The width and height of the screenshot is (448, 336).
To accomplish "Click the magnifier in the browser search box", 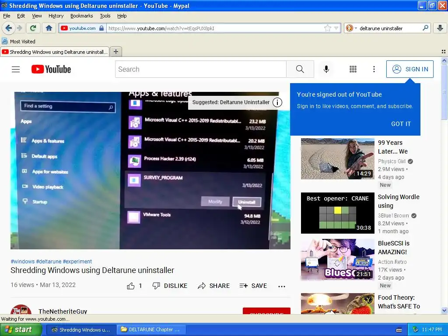I will [425, 28].
